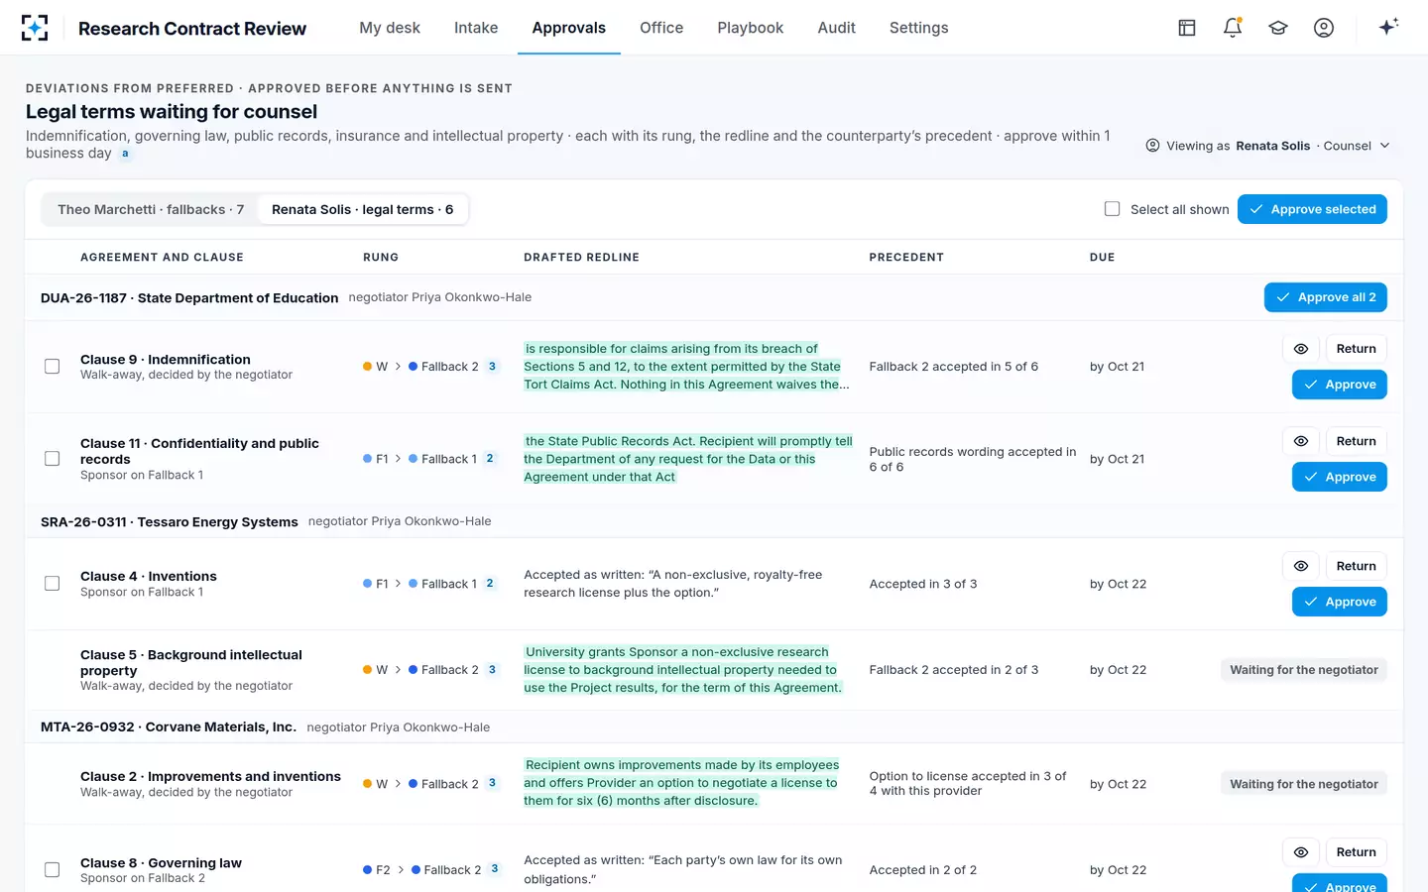The image size is (1428, 892).
Task: Select the Renata Solis legal terms queue
Action: coord(363,209)
